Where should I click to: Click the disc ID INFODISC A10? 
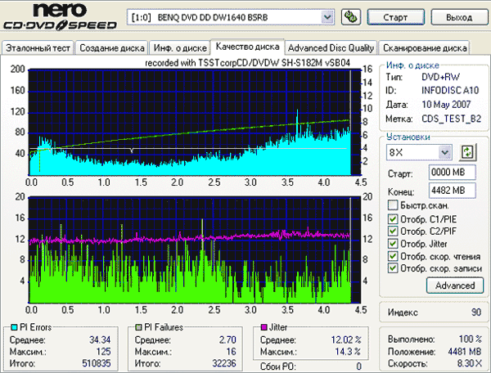(x=450, y=91)
